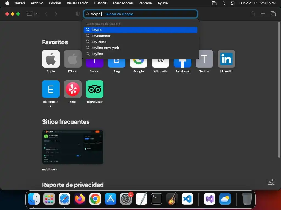Screen dimensions: 281x210
Task: Click the reddit.com label
Action: 50,169
